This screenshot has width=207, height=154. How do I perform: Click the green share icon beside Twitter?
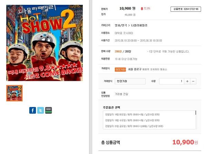point(48,110)
